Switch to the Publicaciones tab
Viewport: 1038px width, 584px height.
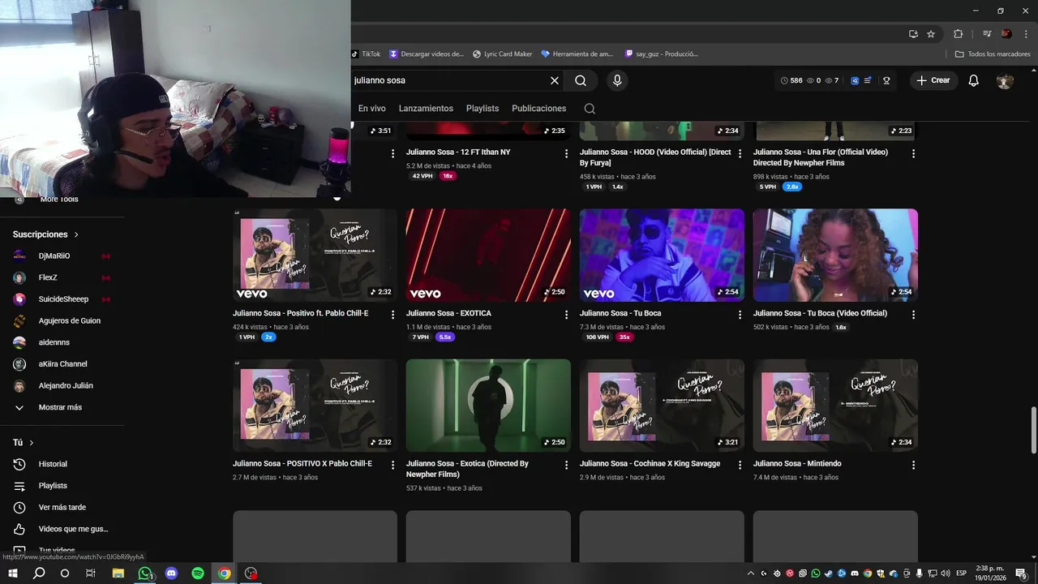(x=539, y=109)
